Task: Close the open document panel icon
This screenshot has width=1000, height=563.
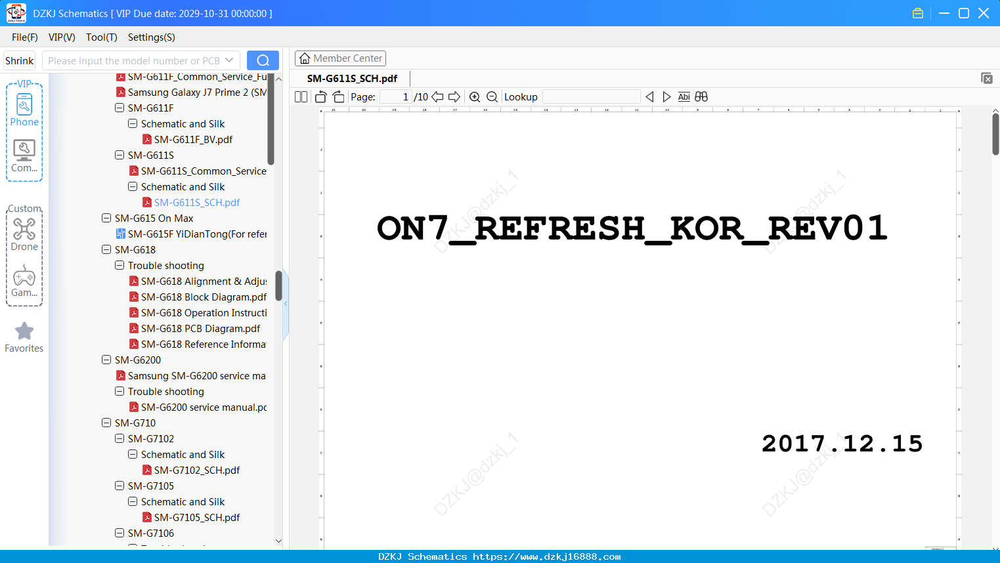Action: (986, 78)
